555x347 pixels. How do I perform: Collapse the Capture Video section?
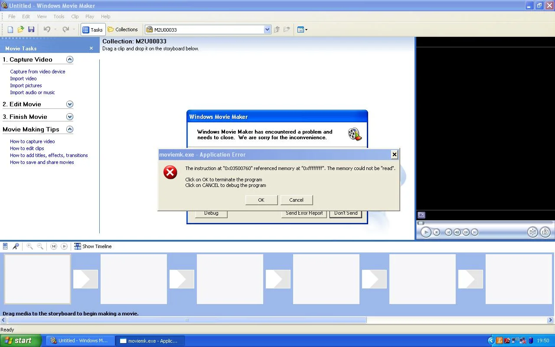[70, 59]
